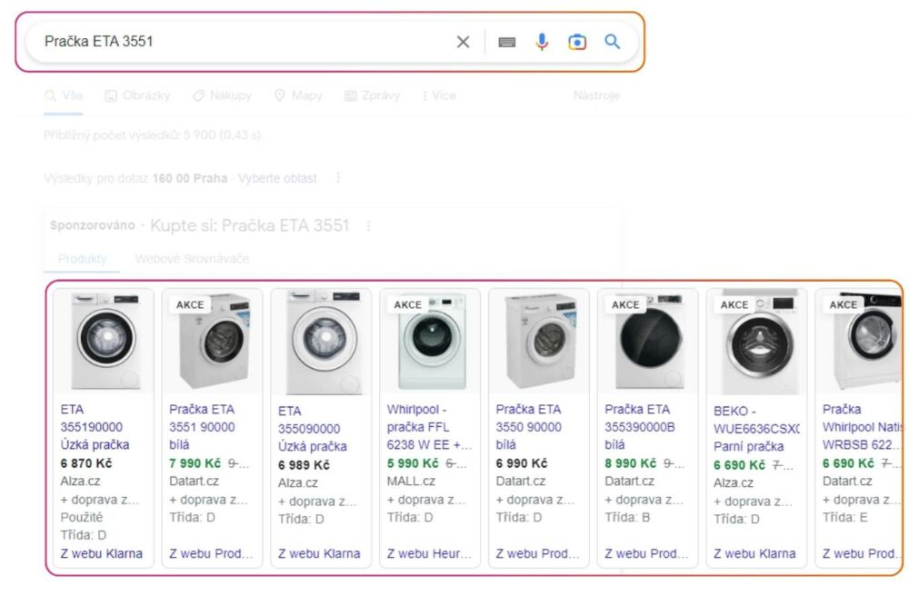This screenshot has width=909, height=606.
Task: Open Whirlpool pračka FFL 6238 listing
Action: (x=429, y=427)
